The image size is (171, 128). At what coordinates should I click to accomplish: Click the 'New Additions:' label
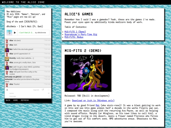(14, 11)
